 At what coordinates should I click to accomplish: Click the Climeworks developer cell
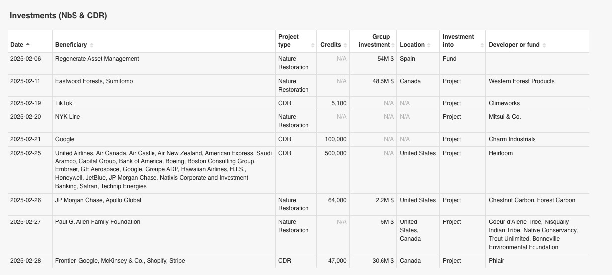point(504,103)
